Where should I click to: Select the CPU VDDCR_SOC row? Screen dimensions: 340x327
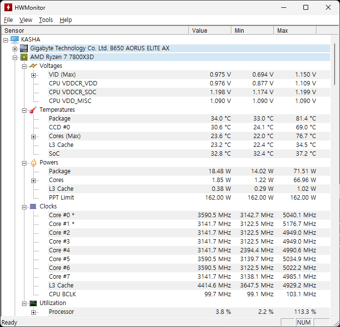point(189,92)
